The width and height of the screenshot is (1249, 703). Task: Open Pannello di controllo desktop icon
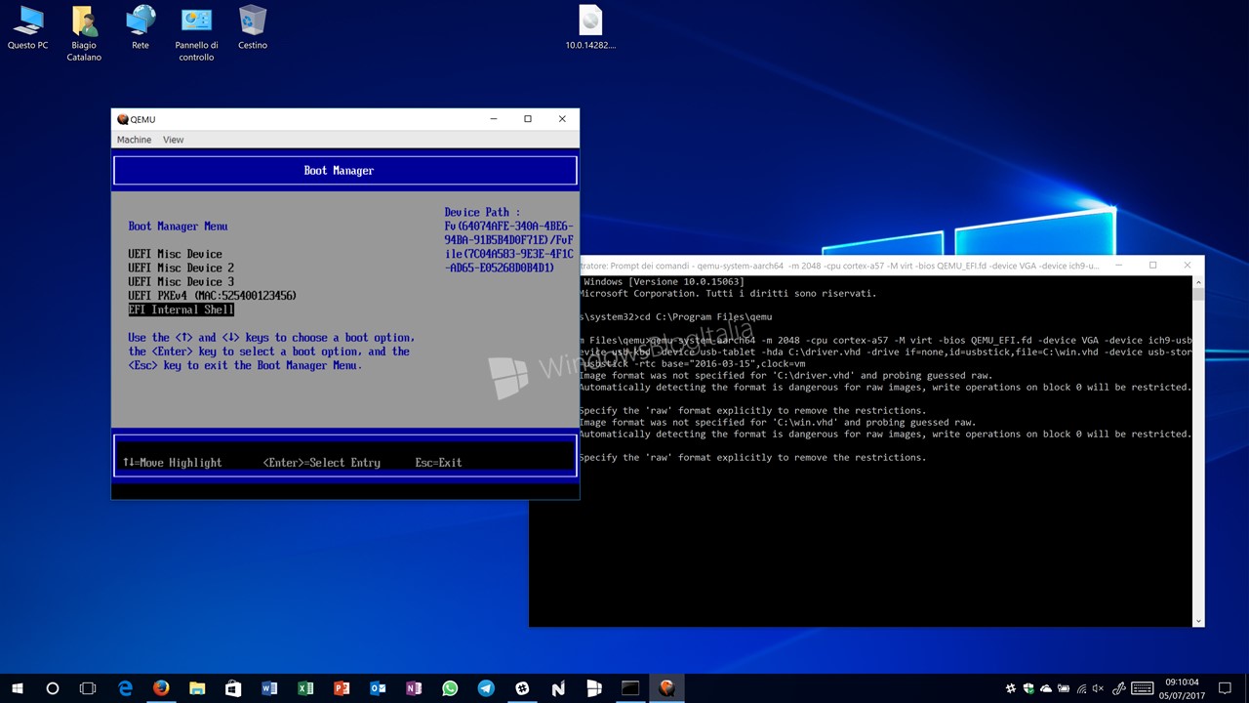tap(196, 33)
